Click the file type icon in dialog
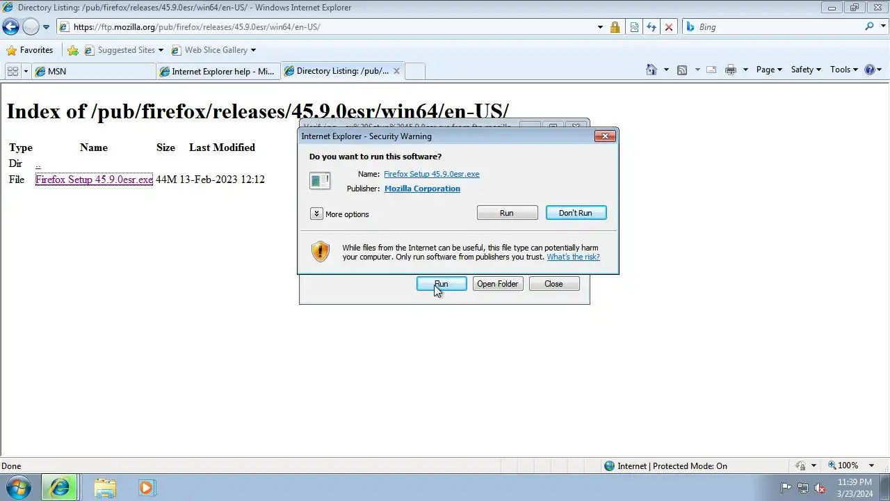Screen dimensions: 890x501 tap(320, 181)
